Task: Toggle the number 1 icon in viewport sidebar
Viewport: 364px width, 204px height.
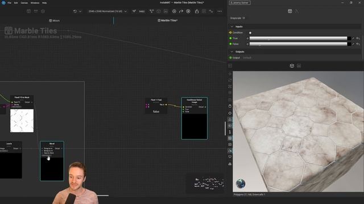Action: (230, 132)
